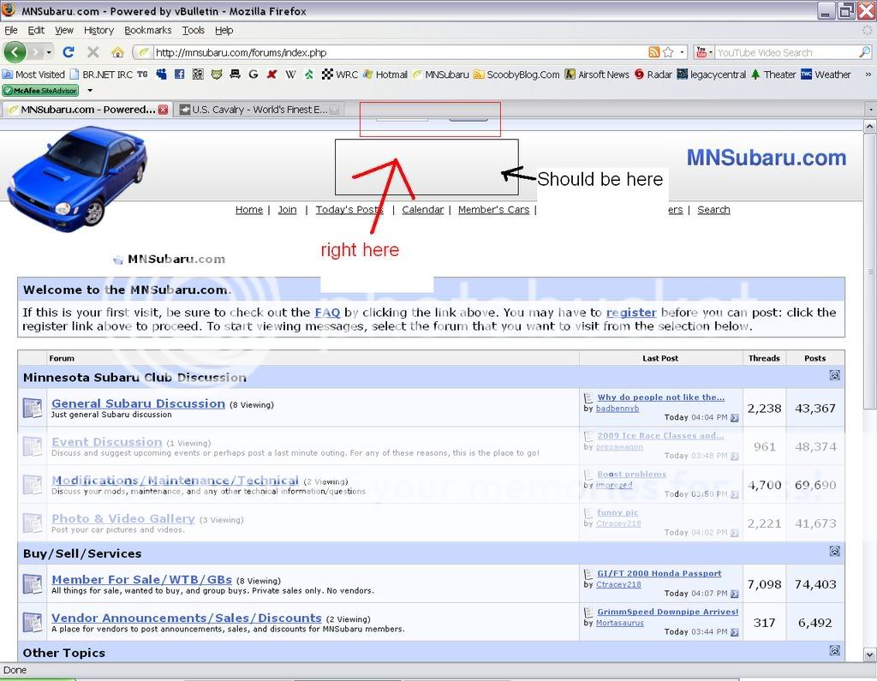Screen dimensions: 877x681
Task: Click the blue Subaru car logo image
Action: [x=77, y=179]
